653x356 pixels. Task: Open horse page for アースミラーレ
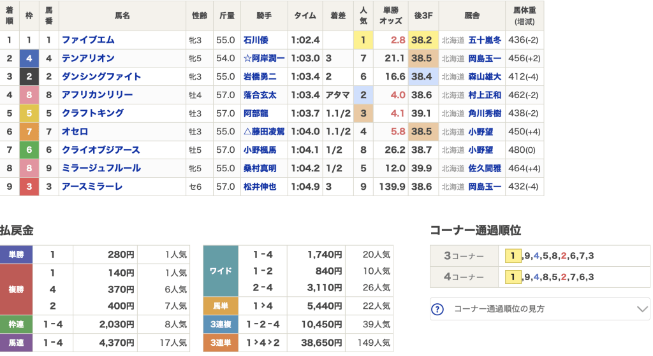pyautogui.click(x=92, y=187)
